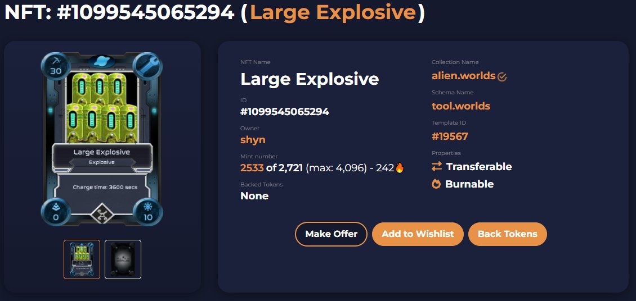The width and height of the screenshot is (636, 301).
Task: Click the pickaxe icon showing 30
Action: (x=56, y=66)
